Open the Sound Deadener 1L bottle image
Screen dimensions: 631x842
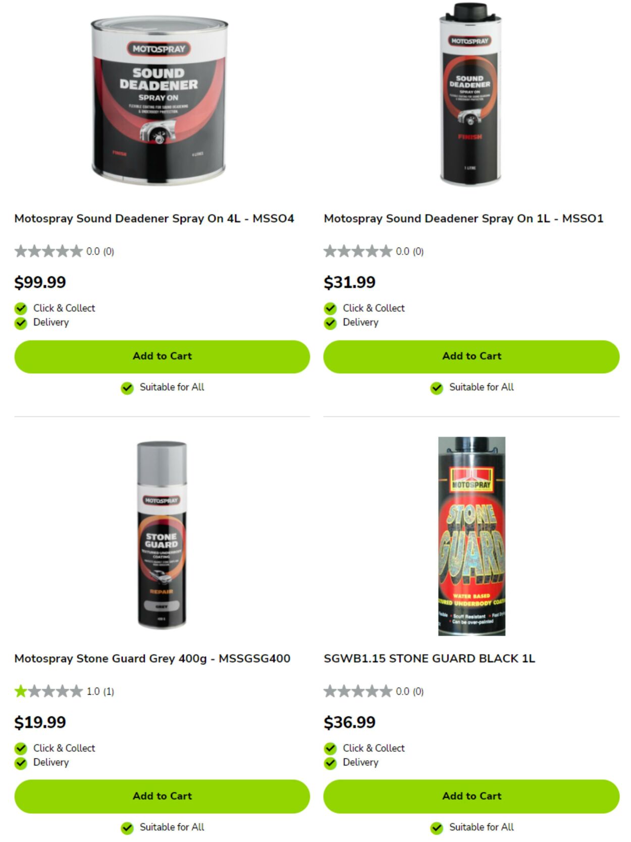(x=470, y=94)
